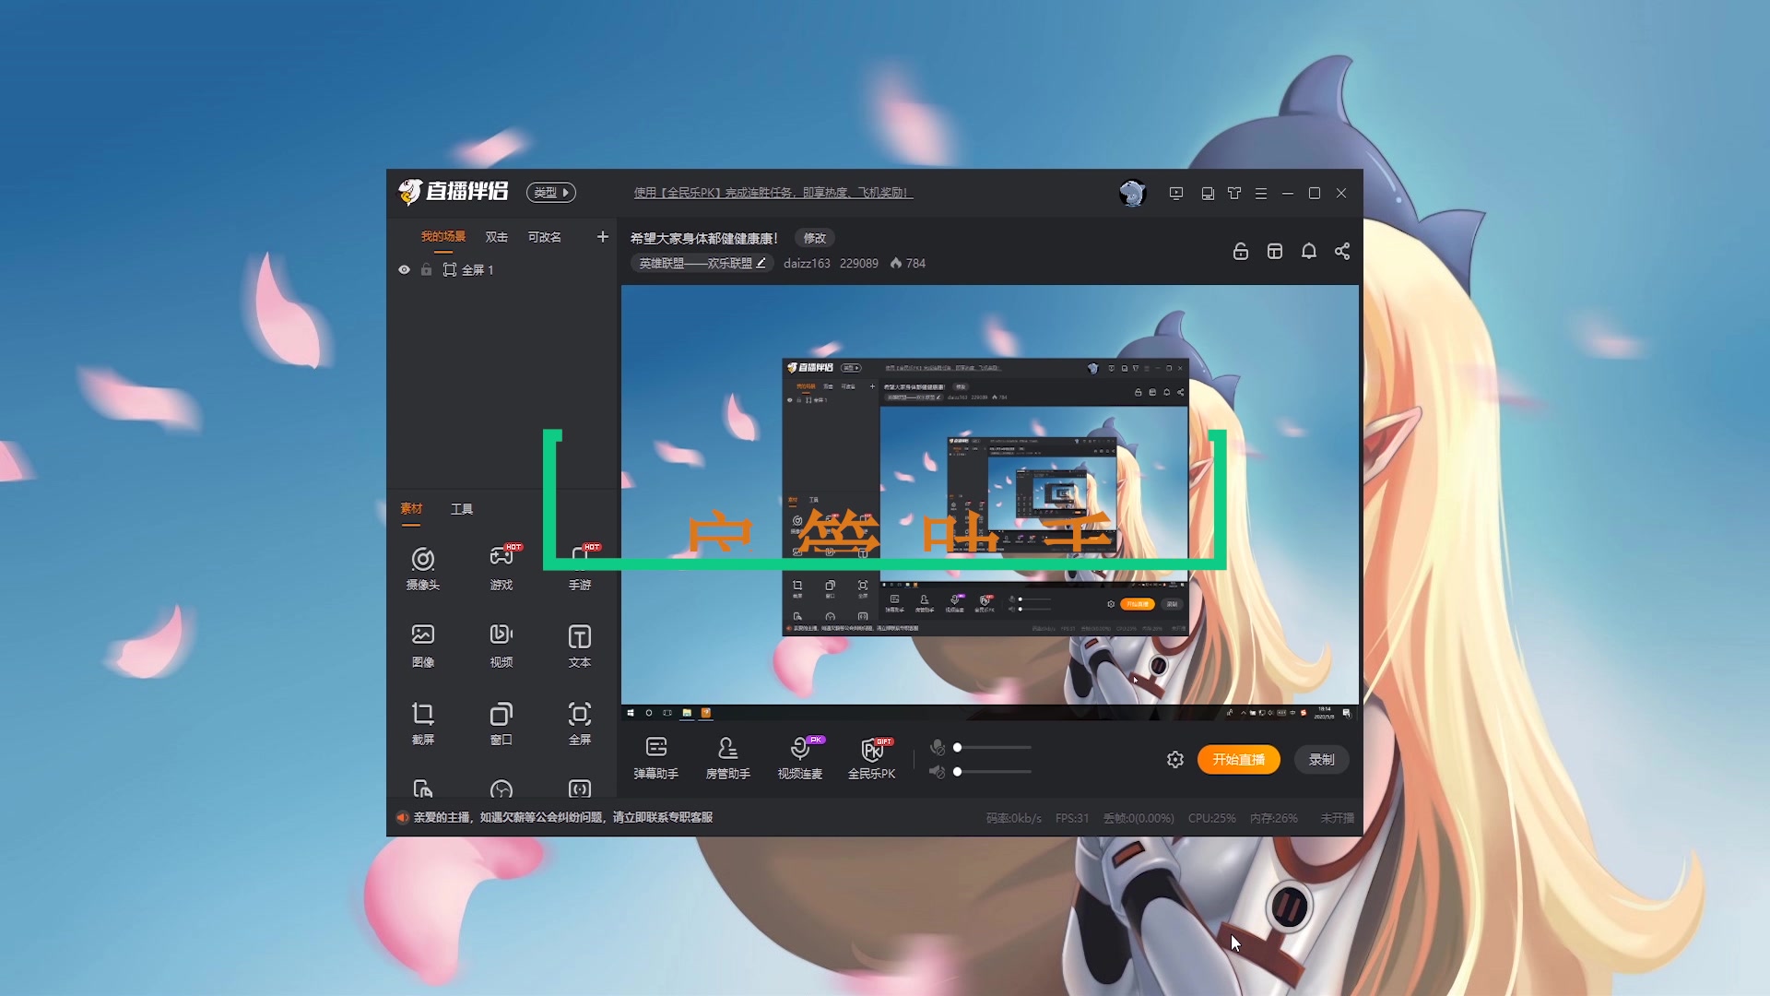This screenshot has width=1770, height=996.
Task: Add the 窗口 window capture source
Action: [x=501, y=723]
